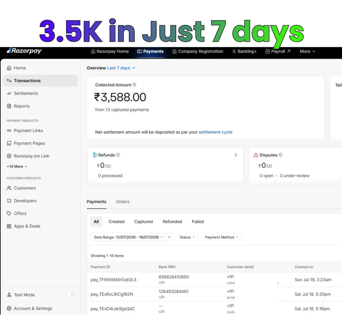
Task: Open the Date Range filter dropdown
Action: [128, 237]
